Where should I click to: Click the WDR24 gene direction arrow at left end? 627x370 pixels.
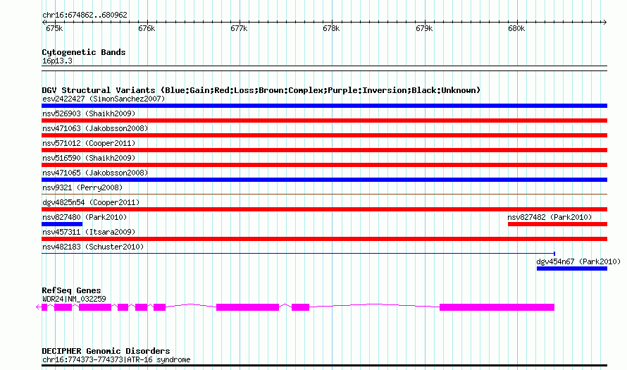point(38,307)
